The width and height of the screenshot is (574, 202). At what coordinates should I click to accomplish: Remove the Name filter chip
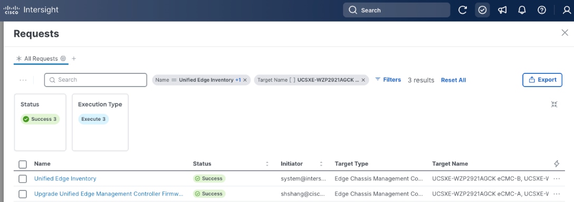pos(245,80)
